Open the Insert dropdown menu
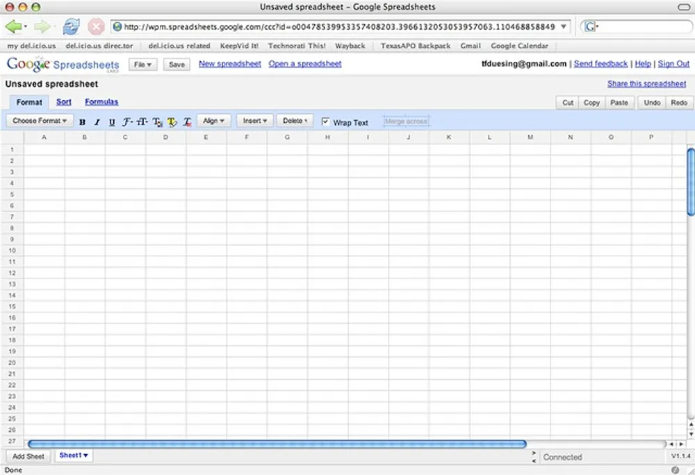Viewport: 695px width, 475px height. click(254, 120)
